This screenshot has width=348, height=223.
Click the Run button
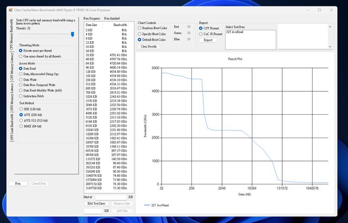click(x=17, y=184)
